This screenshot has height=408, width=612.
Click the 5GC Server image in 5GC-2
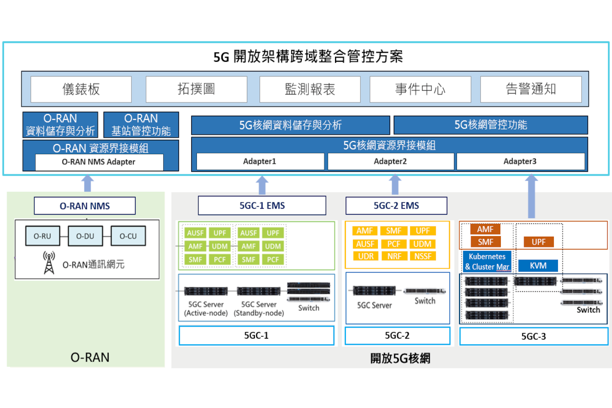click(x=375, y=291)
